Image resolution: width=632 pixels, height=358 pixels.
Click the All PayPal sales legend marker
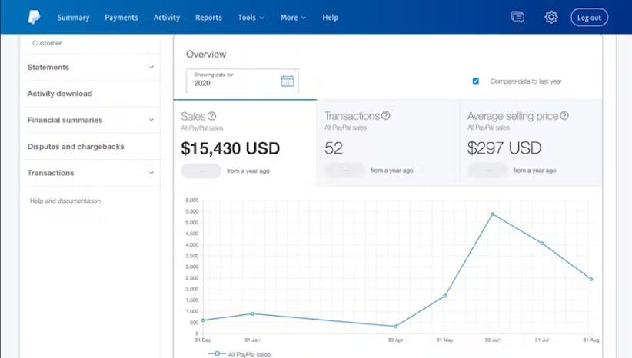pos(218,354)
